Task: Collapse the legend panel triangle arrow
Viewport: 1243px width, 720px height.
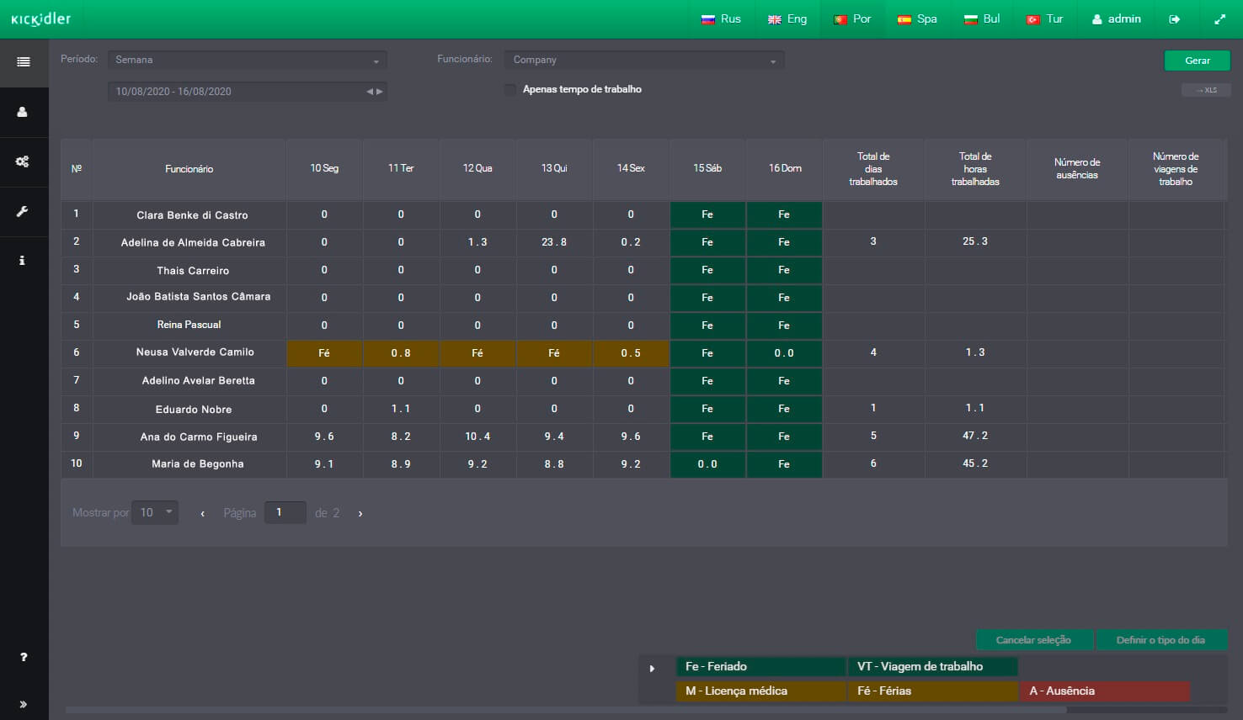Action: coord(652,669)
